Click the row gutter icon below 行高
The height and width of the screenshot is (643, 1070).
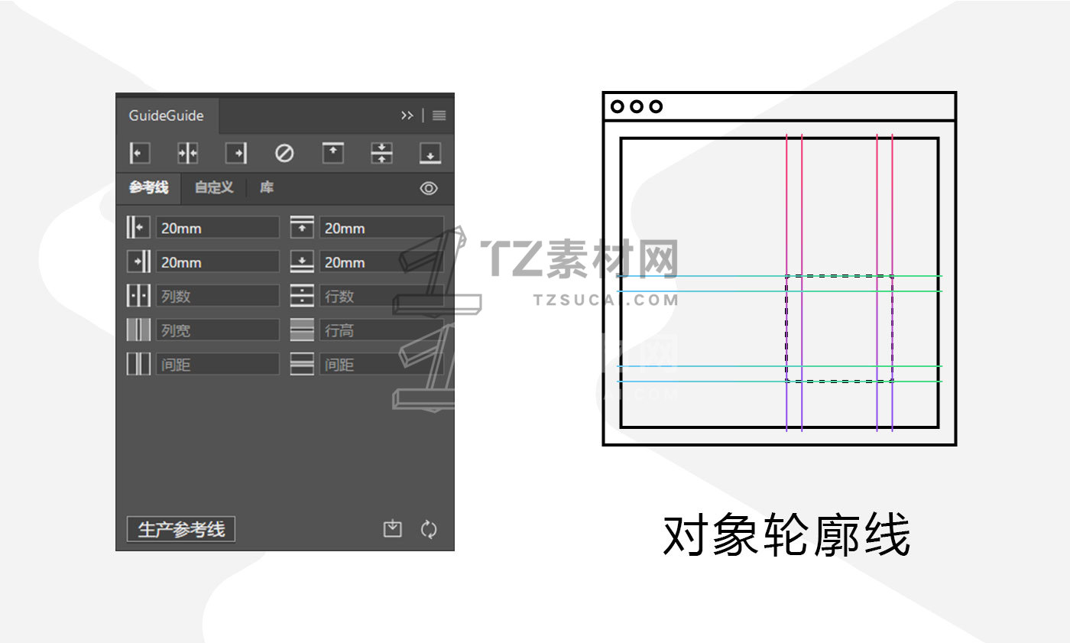click(x=302, y=364)
